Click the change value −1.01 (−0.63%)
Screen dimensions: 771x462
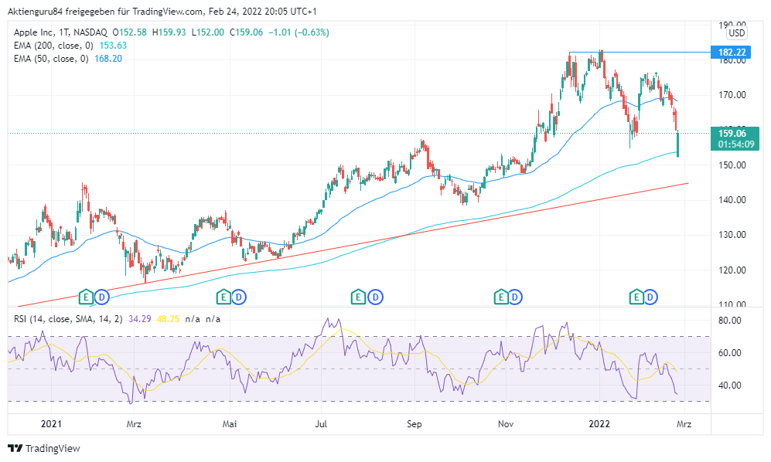299,32
